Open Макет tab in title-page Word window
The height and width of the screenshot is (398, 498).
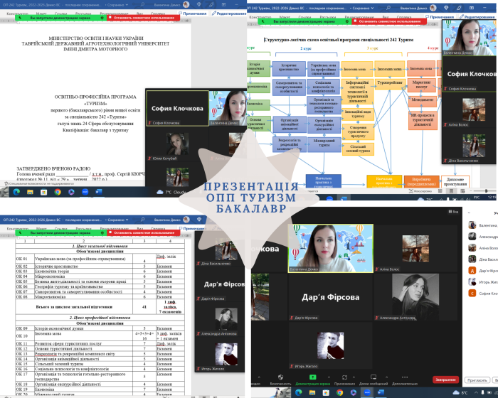41,14
